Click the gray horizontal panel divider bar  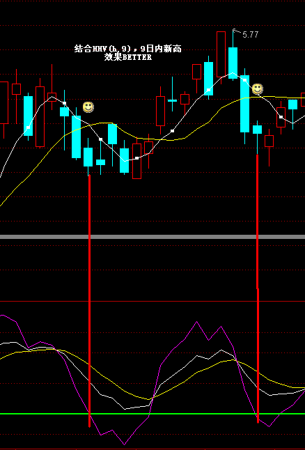[152, 237]
